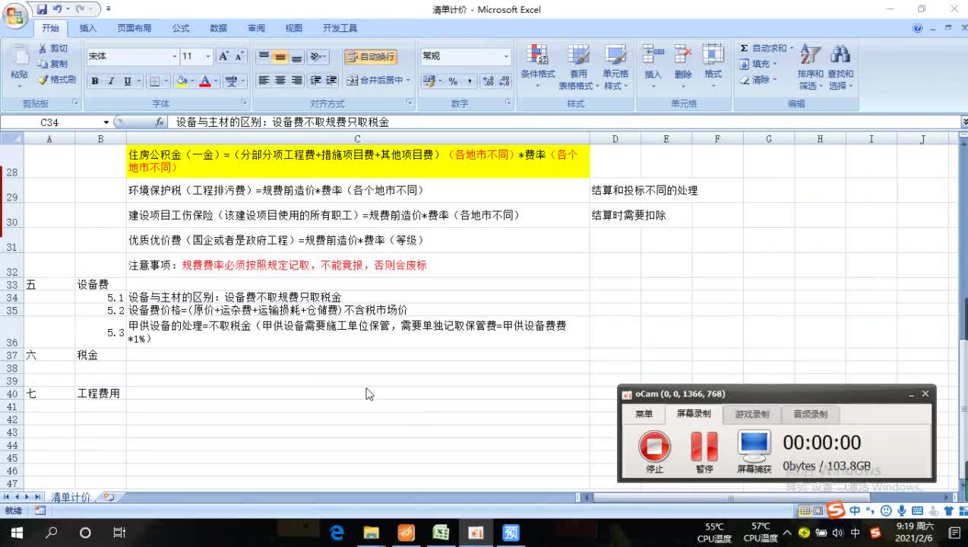968x547 pixels.
Task: Click the increase indent icon
Action: pos(332,81)
